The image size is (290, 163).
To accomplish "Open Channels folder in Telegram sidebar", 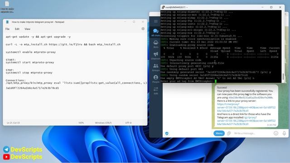I will [x=156, y=56].
